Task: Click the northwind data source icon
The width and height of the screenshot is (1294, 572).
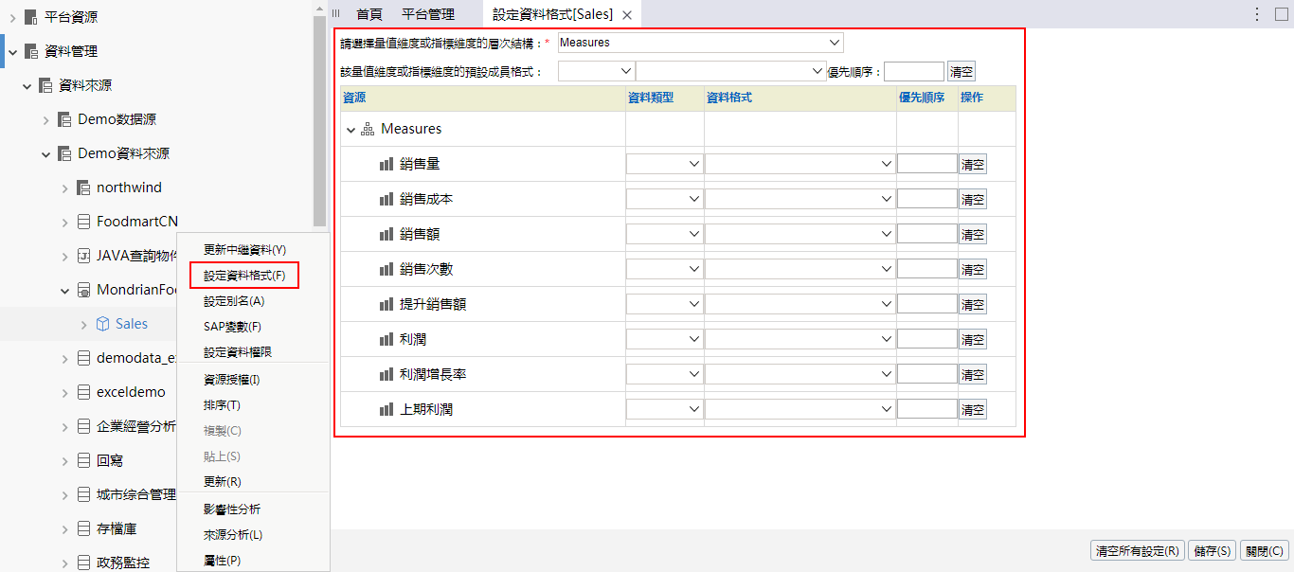Action: pyautogui.click(x=84, y=188)
